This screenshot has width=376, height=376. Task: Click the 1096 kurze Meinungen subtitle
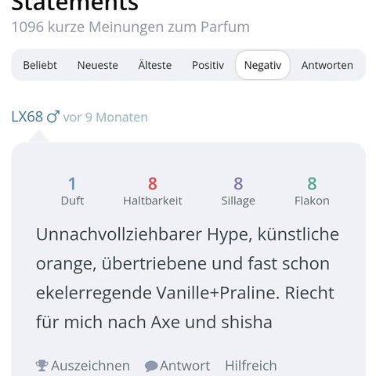[x=131, y=27]
